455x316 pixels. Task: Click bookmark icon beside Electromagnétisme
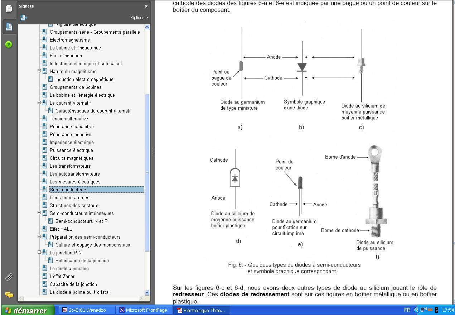[x=45, y=40]
